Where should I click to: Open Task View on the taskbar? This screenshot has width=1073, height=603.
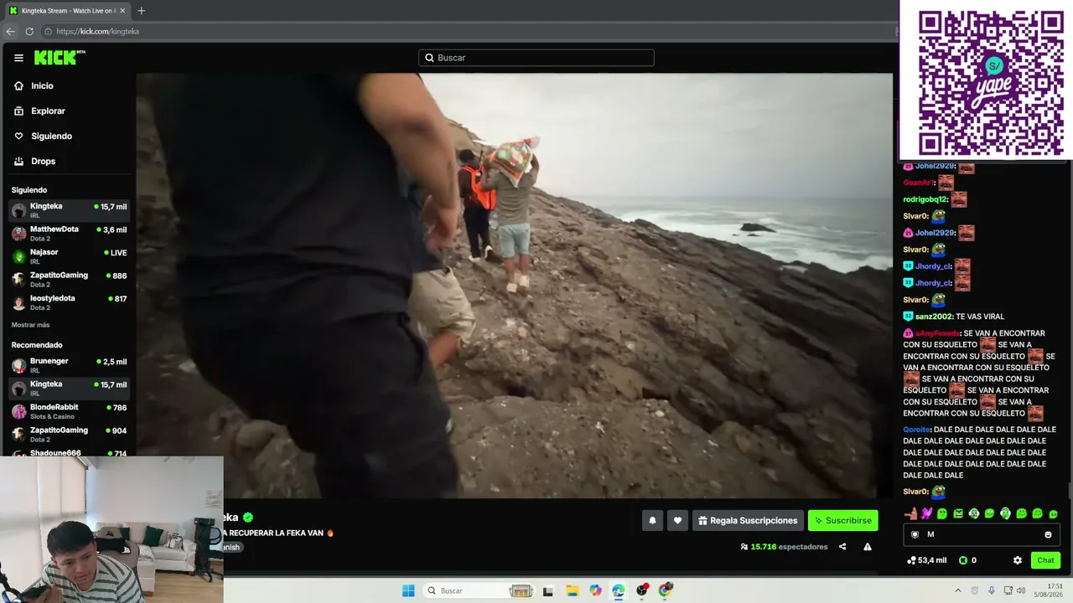coord(548,590)
